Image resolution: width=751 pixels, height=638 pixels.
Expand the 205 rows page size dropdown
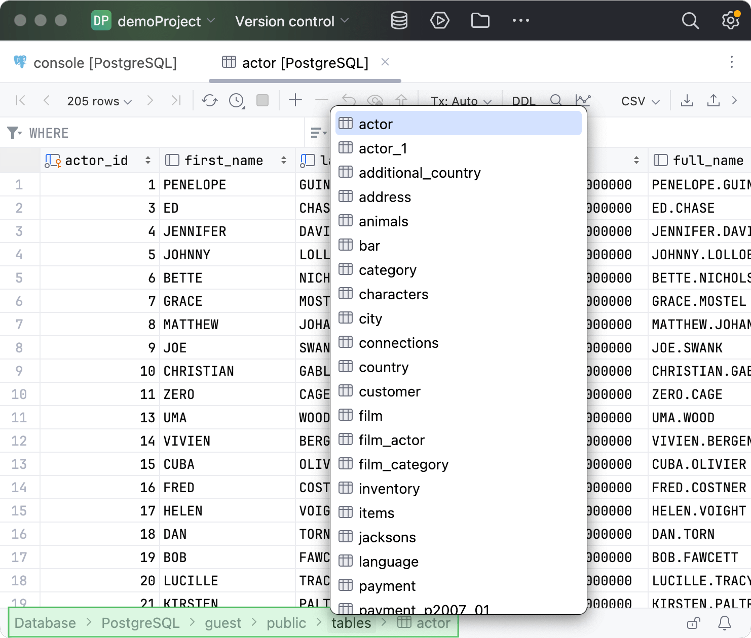point(99,101)
